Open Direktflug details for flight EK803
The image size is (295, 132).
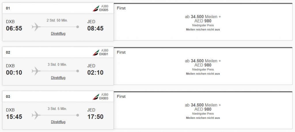point(58,122)
